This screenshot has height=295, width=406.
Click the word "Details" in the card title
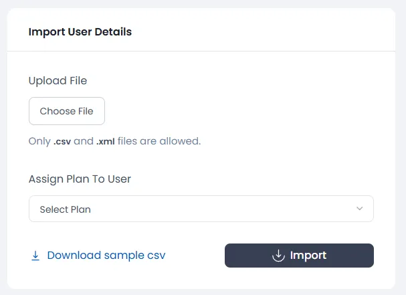tap(114, 31)
